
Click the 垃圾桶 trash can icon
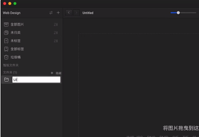point(6,57)
